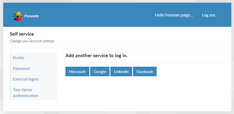Click the Personify colorful logo icon

[18, 16]
